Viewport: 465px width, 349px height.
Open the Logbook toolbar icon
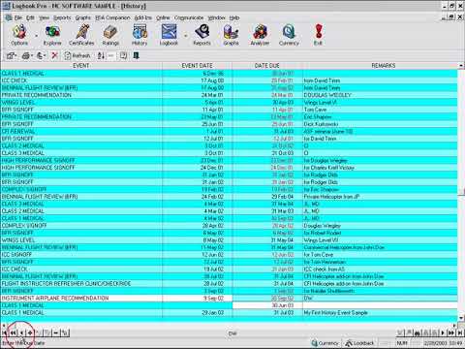(x=169, y=35)
